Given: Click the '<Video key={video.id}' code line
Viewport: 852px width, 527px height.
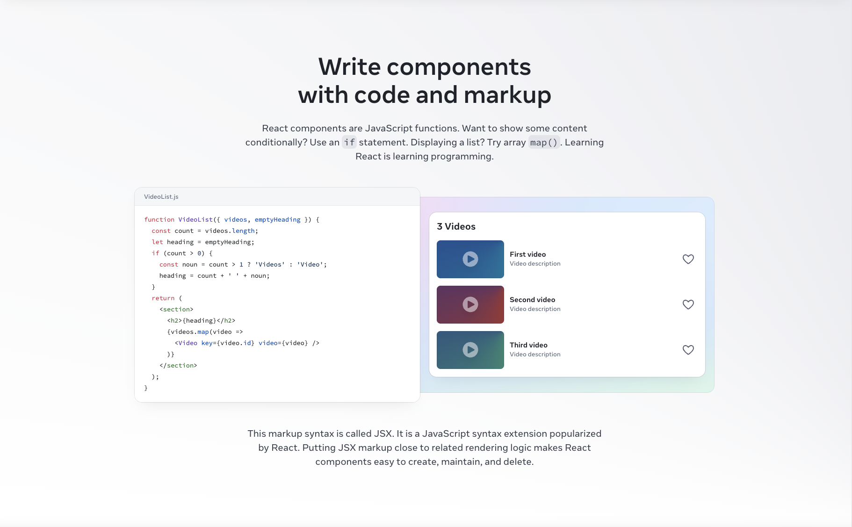Looking at the screenshot, I should (x=247, y=343).
